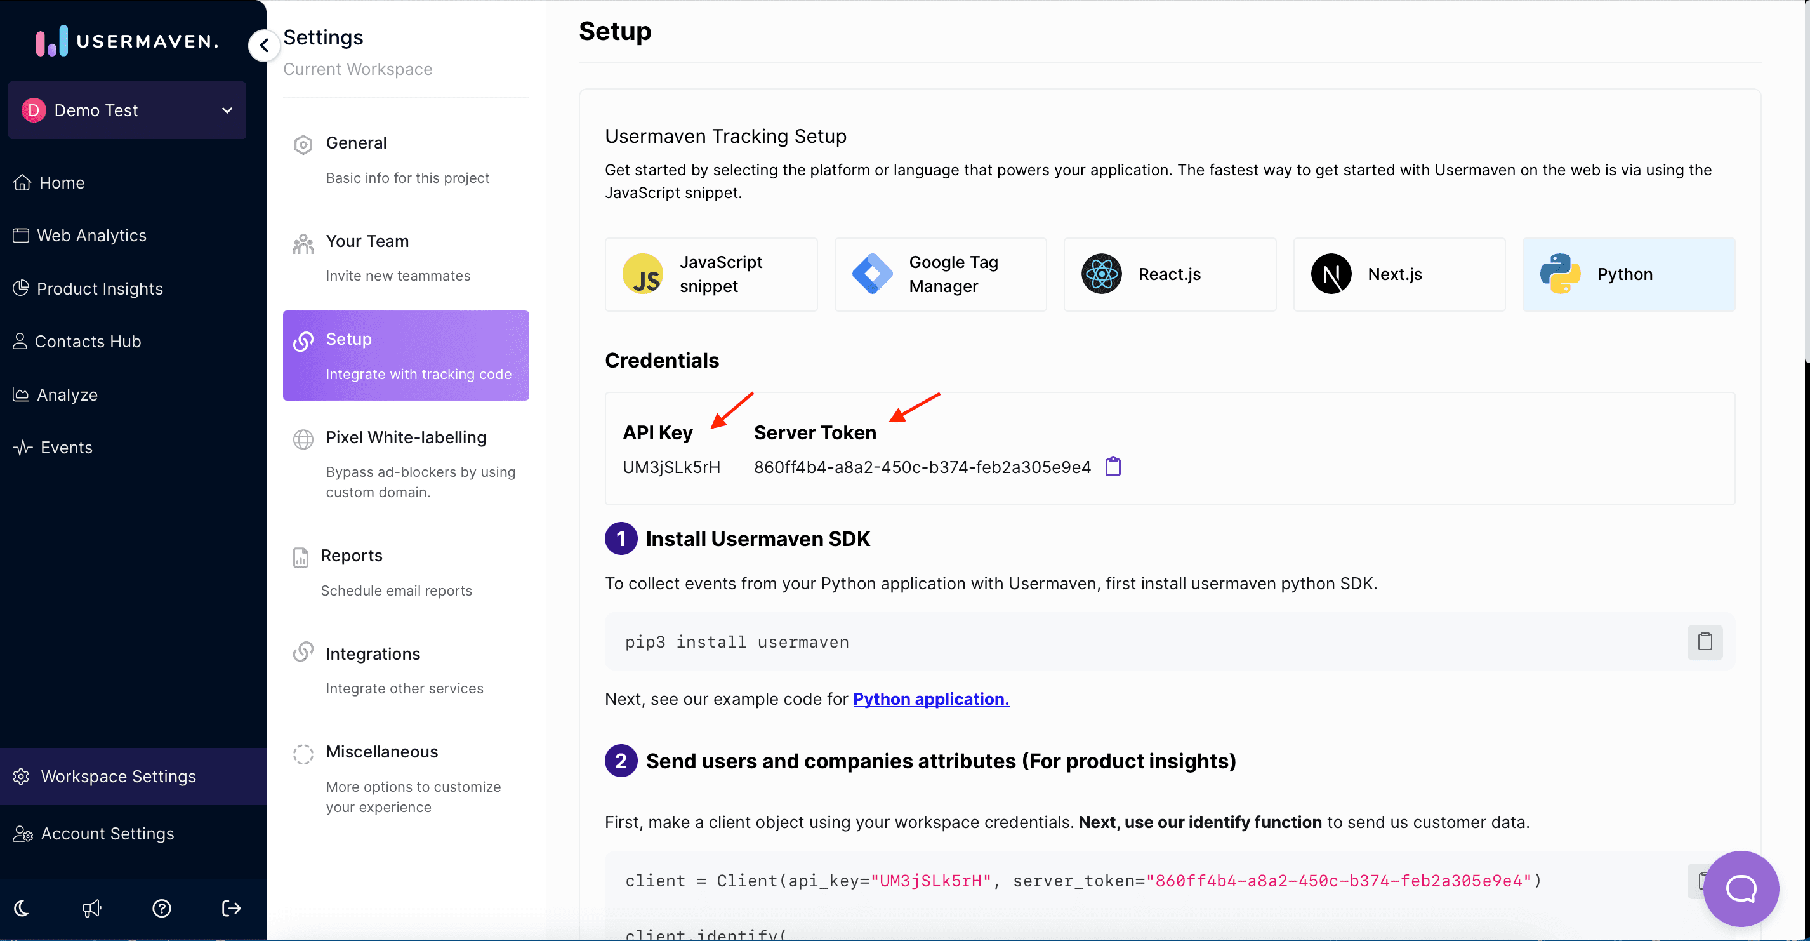Open the Demo Test workspace dropdown
This screenshot has width=1810, height=941.
(127, 110)
